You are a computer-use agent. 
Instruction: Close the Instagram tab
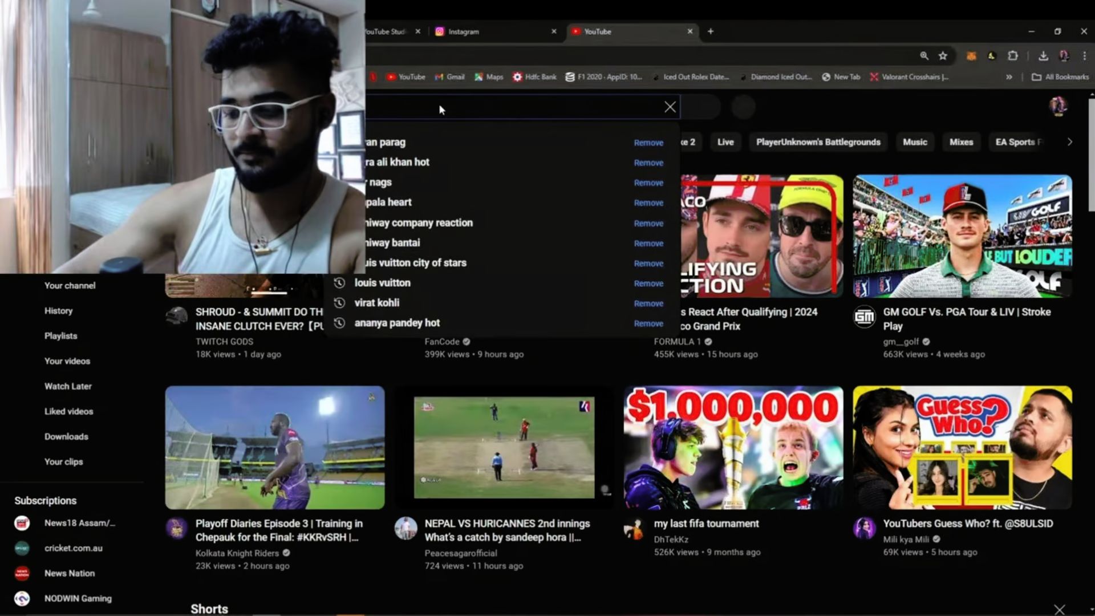pyautogui.click(x=554, y=31)
